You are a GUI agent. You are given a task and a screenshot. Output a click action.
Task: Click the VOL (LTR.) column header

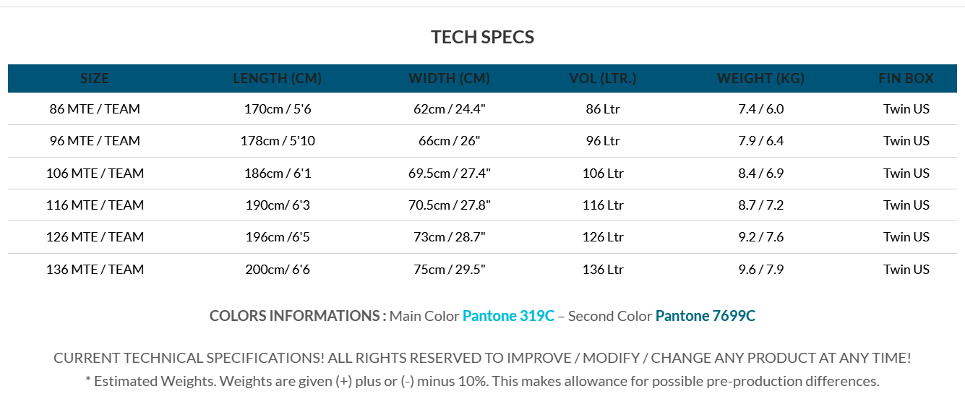[x=603, y=79]
